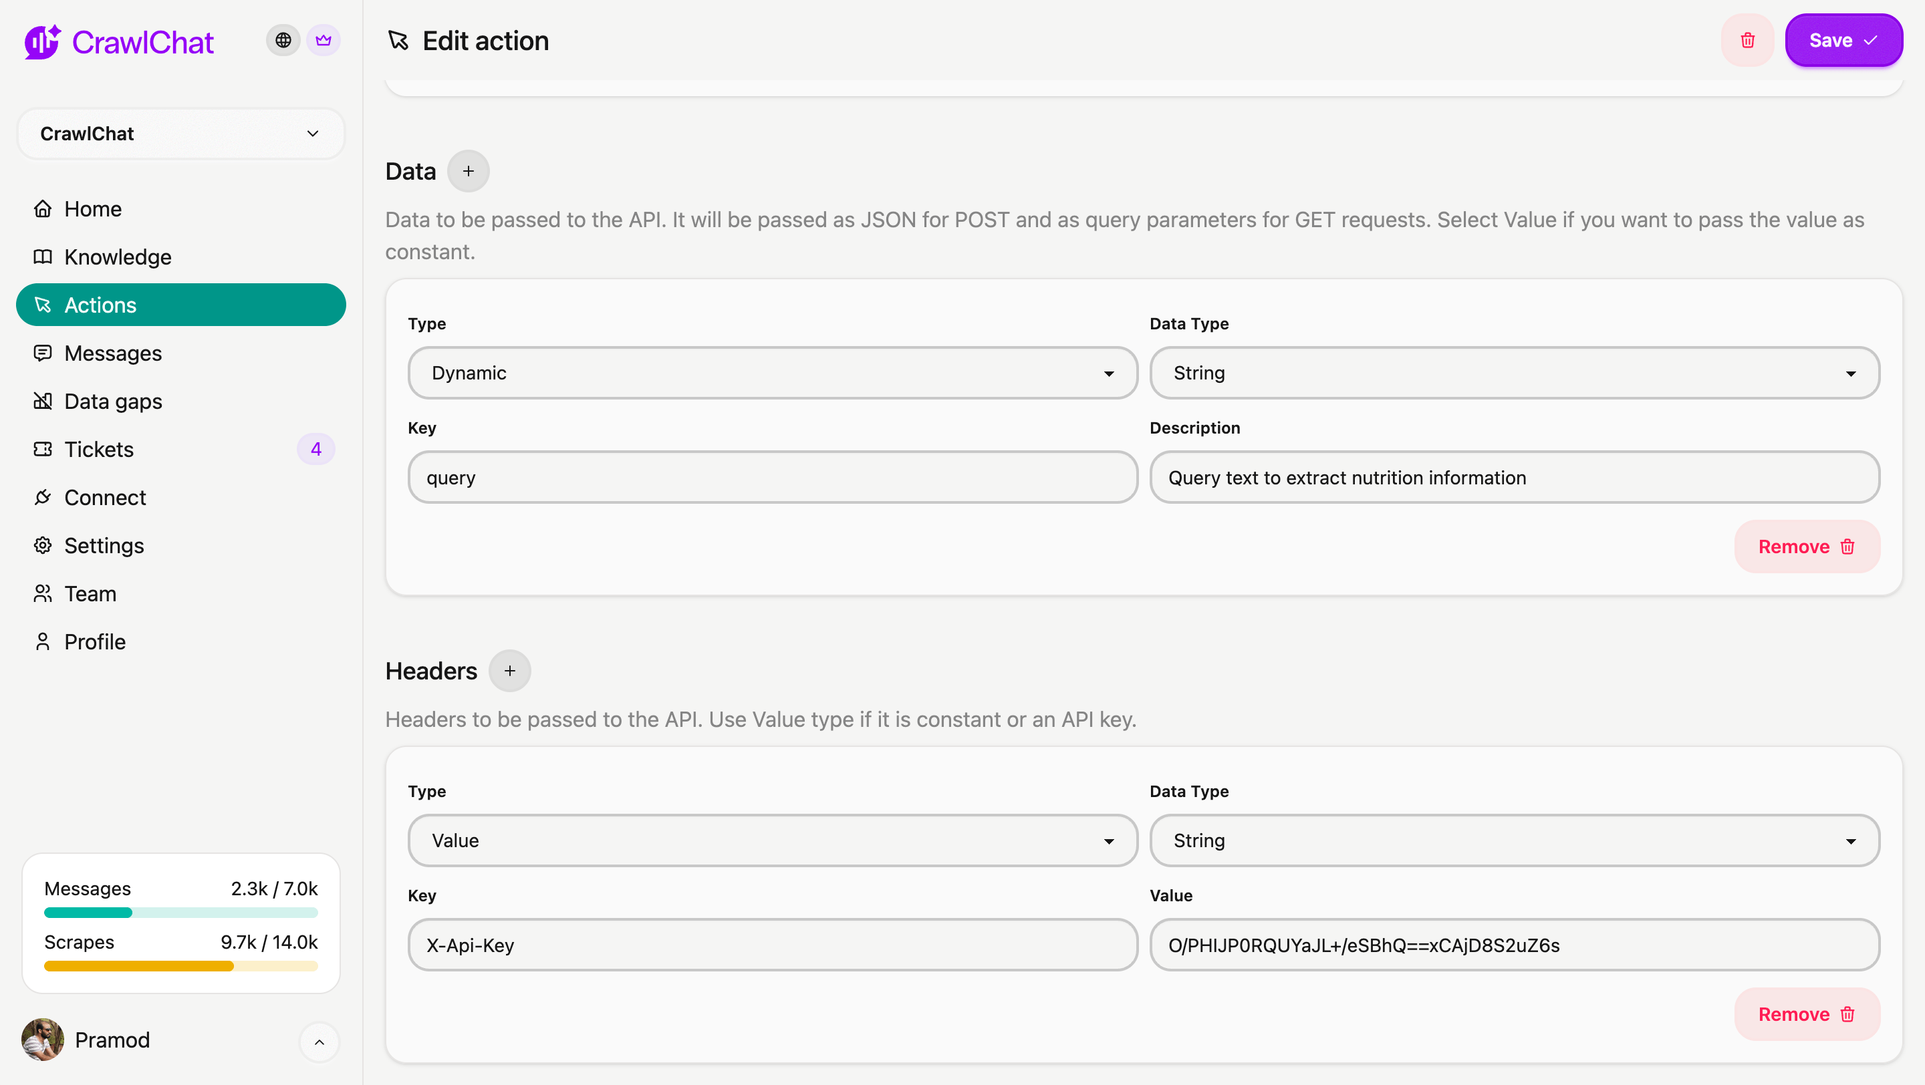Click the purple crown icon
The width and height of the screenshot is (1925, 1085).
[323, 40]
